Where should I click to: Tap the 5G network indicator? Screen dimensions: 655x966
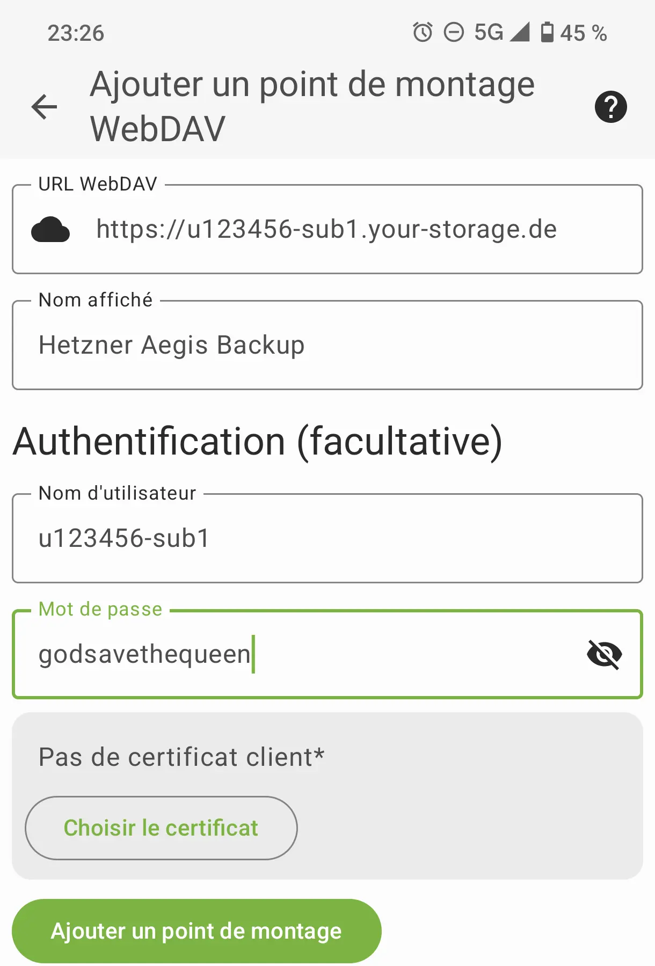pos(487,33)
